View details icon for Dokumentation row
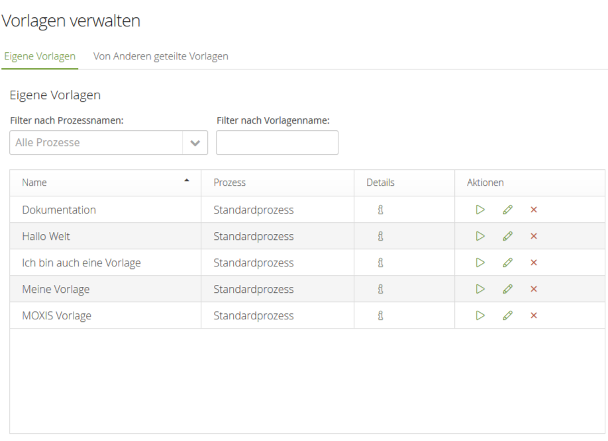The height and width of the screenshot is (441, 608). coord(381,210)
